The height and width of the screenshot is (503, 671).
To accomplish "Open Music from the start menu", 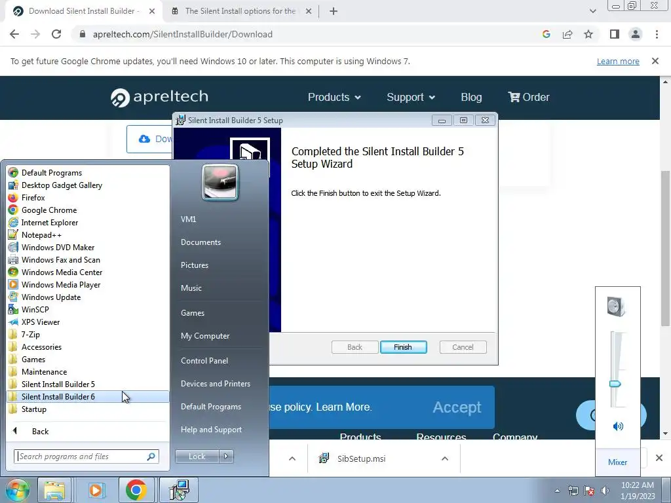I will (x=191, y=288).
